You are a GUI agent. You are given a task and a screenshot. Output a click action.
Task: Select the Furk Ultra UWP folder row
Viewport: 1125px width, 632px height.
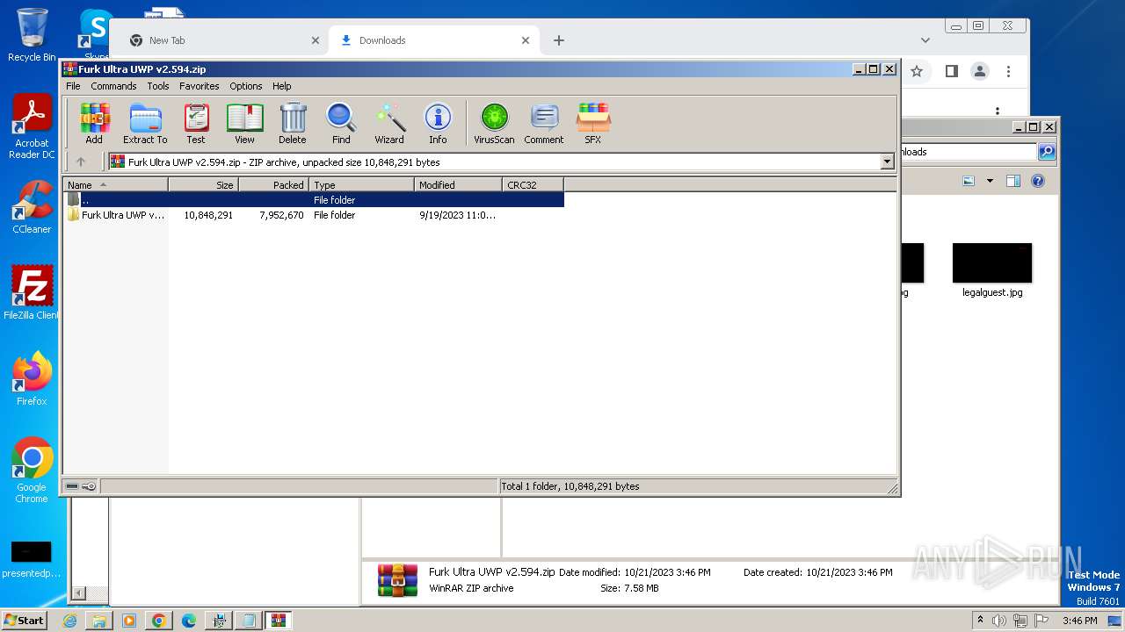[314, 215]
